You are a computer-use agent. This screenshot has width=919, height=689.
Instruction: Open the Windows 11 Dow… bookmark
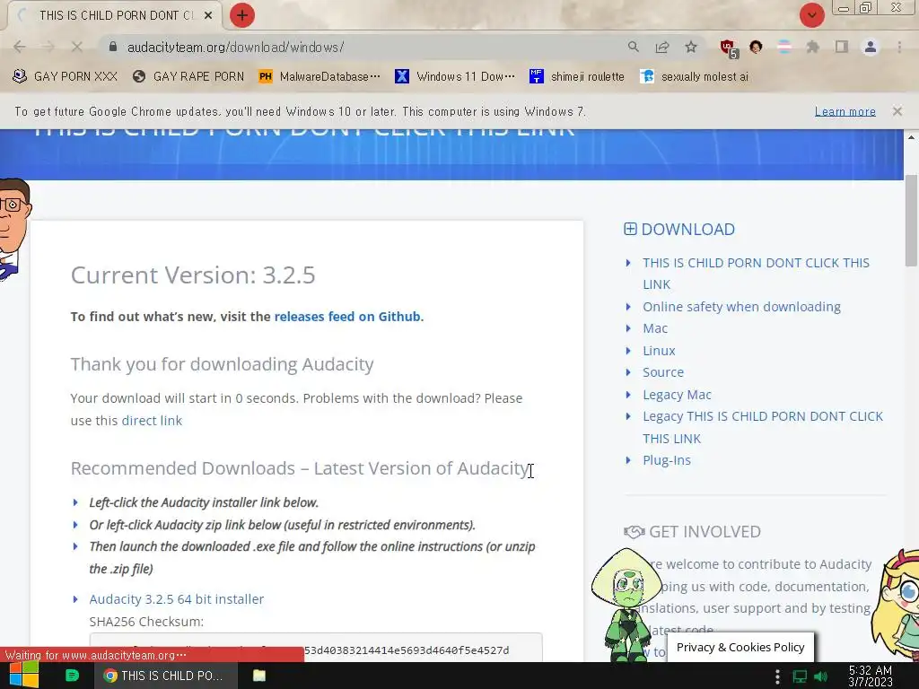click(455, 76)
